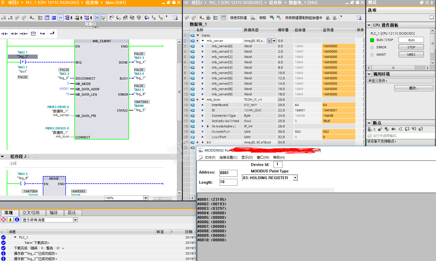Click the 更改... button
This screenshot has height=261, width=436.
(413, 88)
